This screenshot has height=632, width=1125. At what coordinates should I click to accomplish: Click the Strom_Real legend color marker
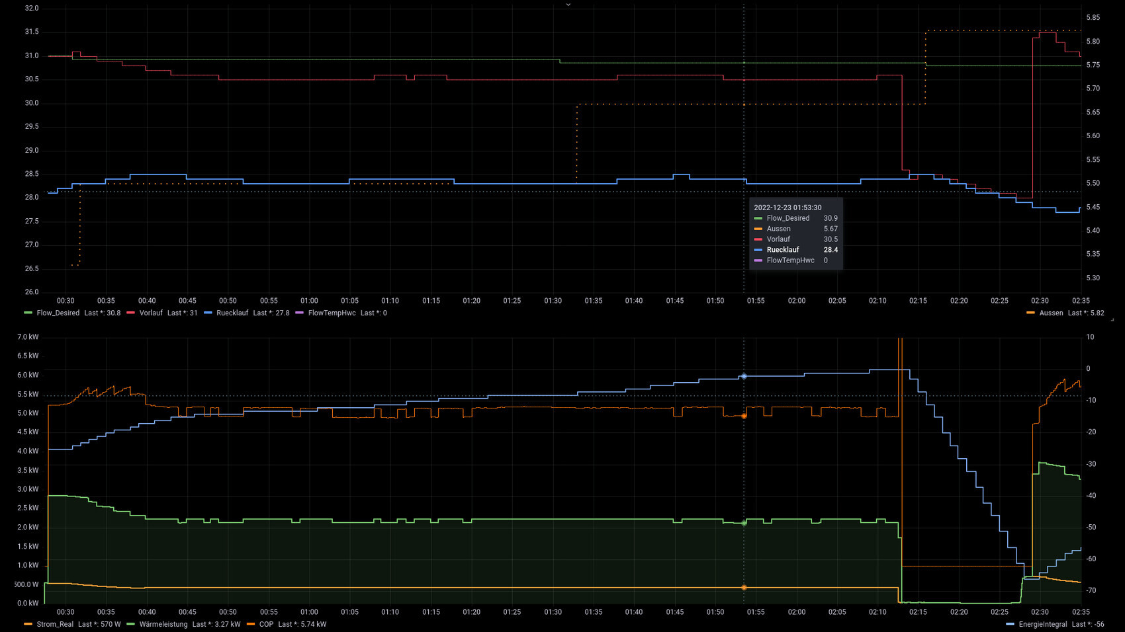click(28, 624)
